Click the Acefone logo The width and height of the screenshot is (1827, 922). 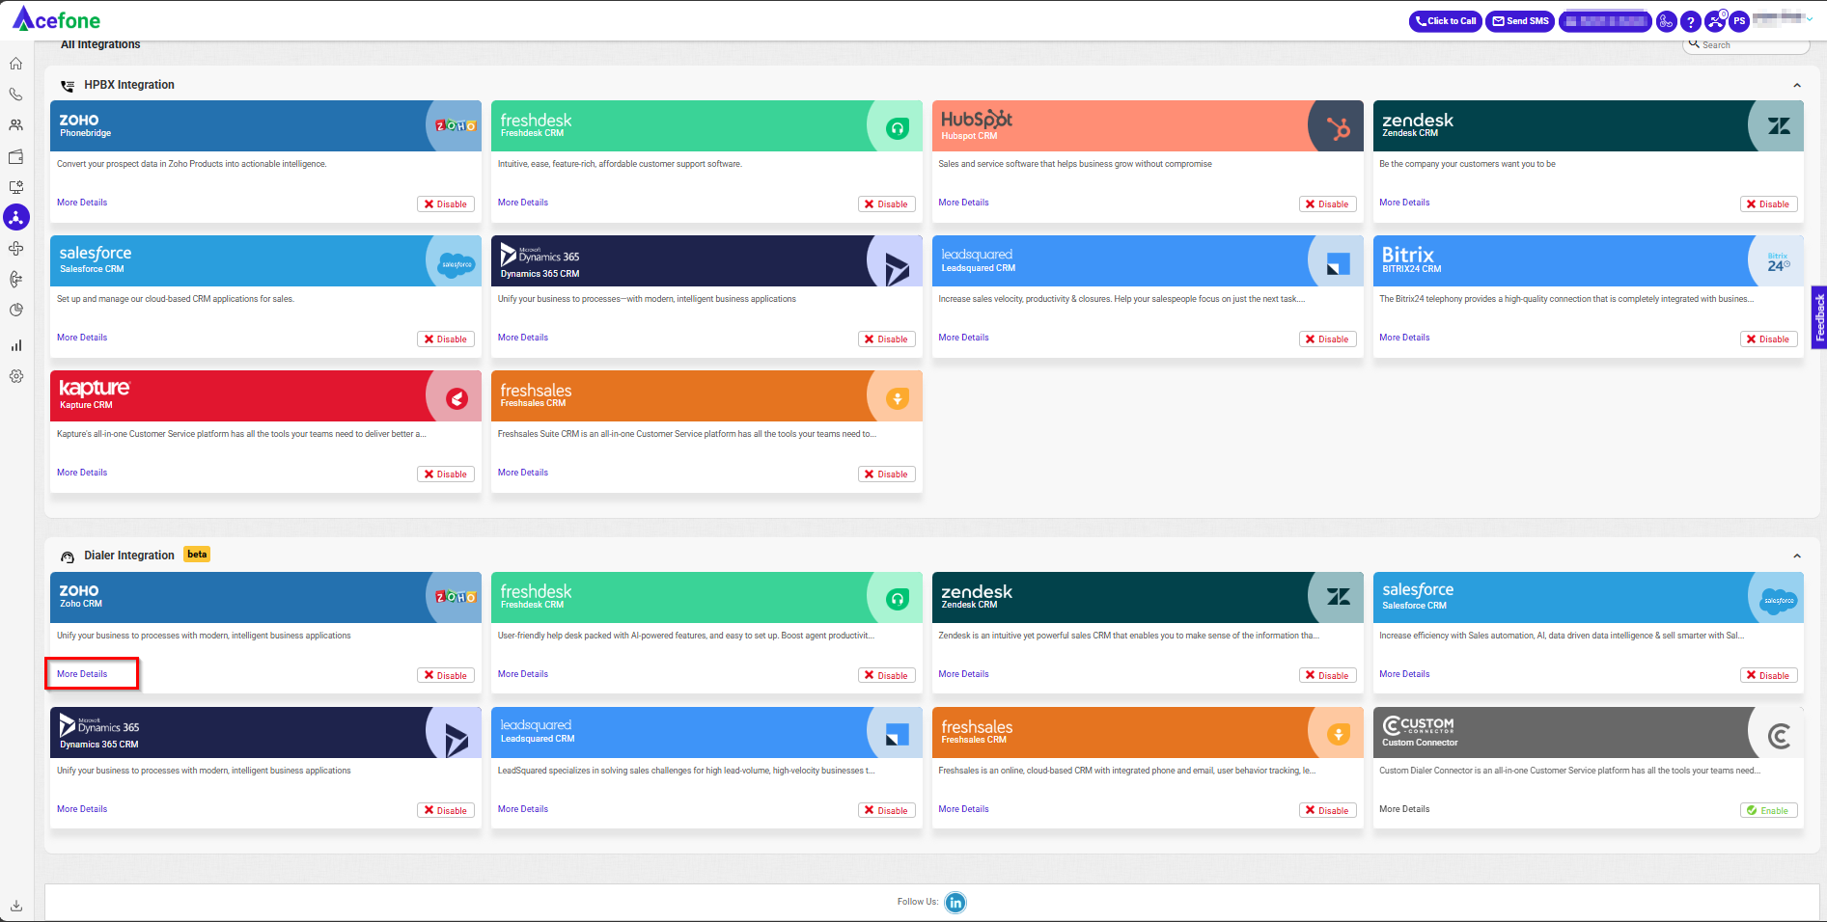(56, 19)
